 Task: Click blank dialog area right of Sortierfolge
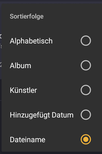[72, 16]
